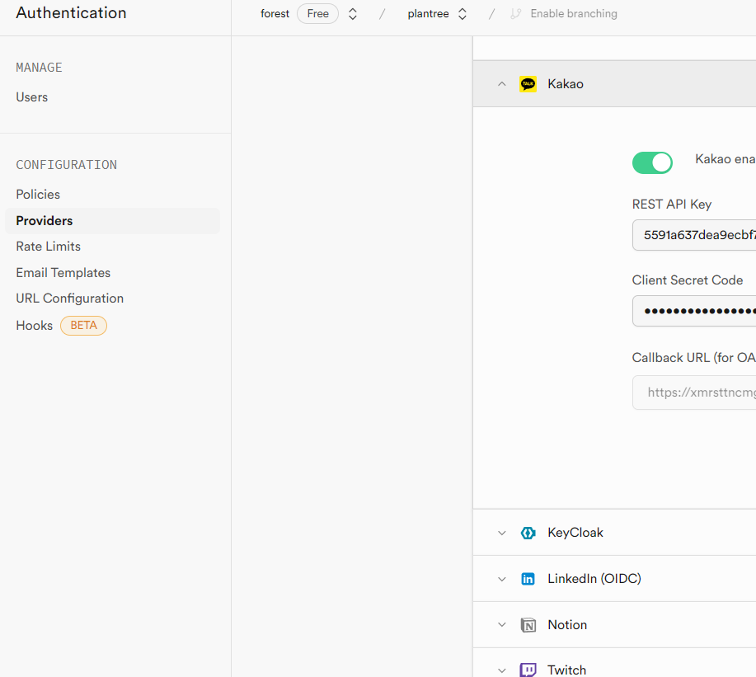The image size is (756, 677).
Task: Click the MANAGE section header
Action: (x=39, y=68)
